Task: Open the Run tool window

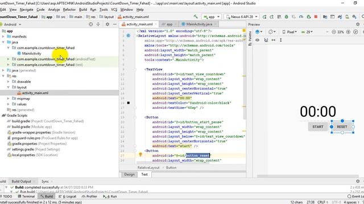Action: 110,197
